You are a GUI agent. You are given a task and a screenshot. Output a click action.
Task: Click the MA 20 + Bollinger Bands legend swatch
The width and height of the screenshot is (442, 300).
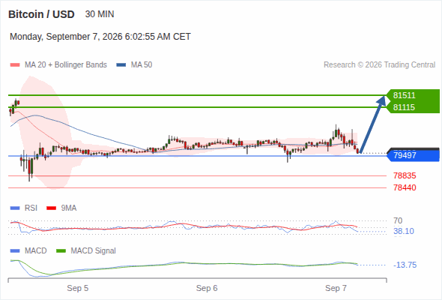click(x=15, y=65)
